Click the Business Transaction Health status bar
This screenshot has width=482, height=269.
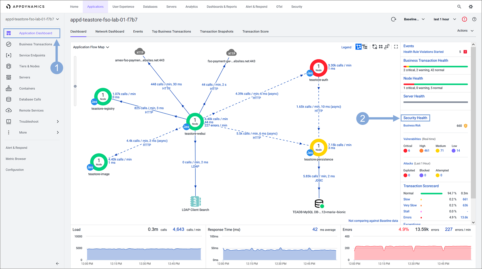click(436, 67)
